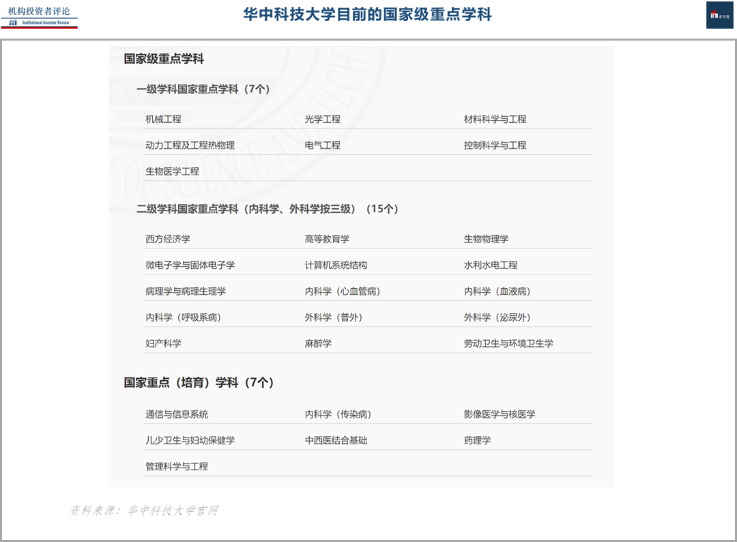Image resolution: width=737 pixels, height=542 pixels.
Task: Pick the entry 内科学（呼吸系病）
Action: [x=184, y=317]
